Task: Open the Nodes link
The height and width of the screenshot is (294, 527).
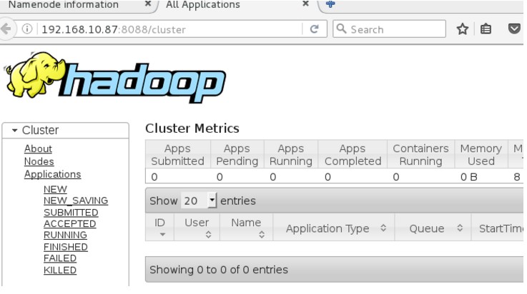Action: (39, 161)
